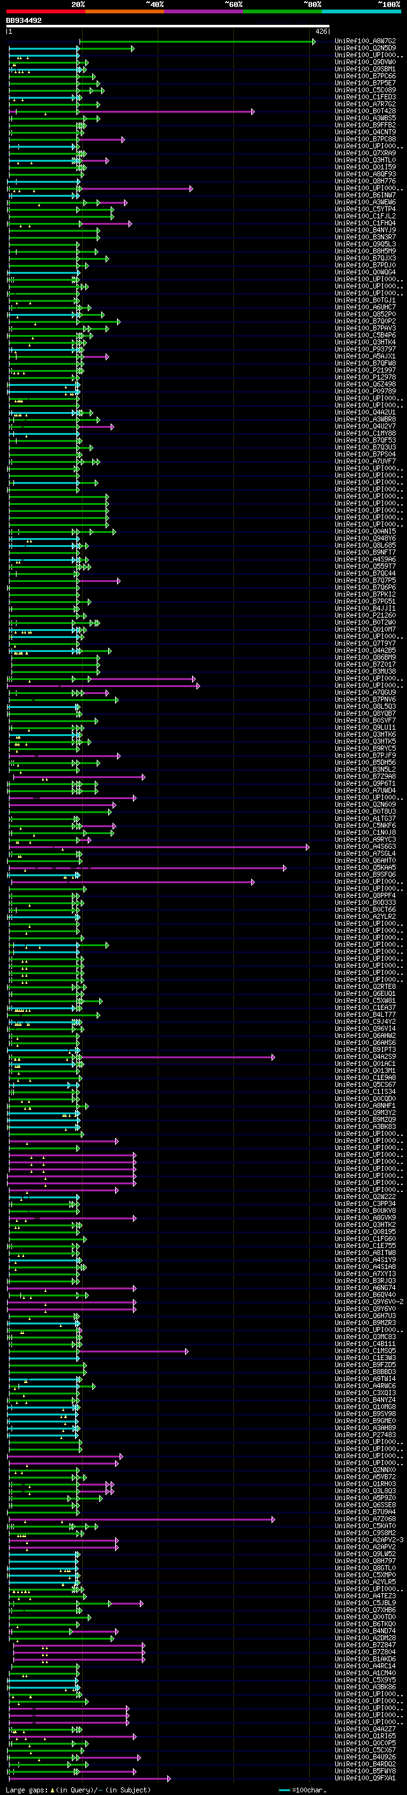Click hit label UniRef100_Q9FXA1
407x1795 pixels.
365,1778
